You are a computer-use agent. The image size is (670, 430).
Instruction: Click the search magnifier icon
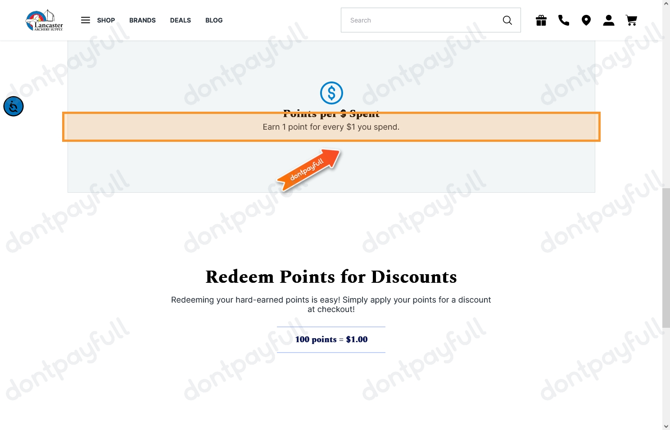coord(507,20)
